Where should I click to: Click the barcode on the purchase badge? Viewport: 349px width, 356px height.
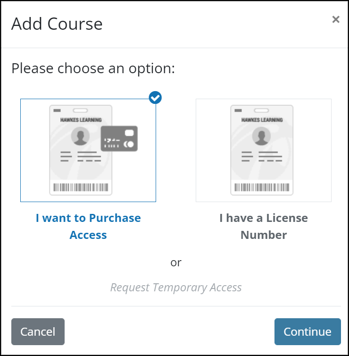coord(81,187)
